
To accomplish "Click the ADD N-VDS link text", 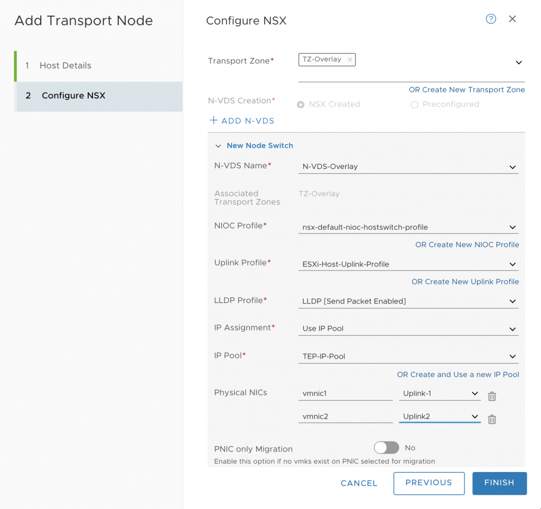I will tap(248, 121).
